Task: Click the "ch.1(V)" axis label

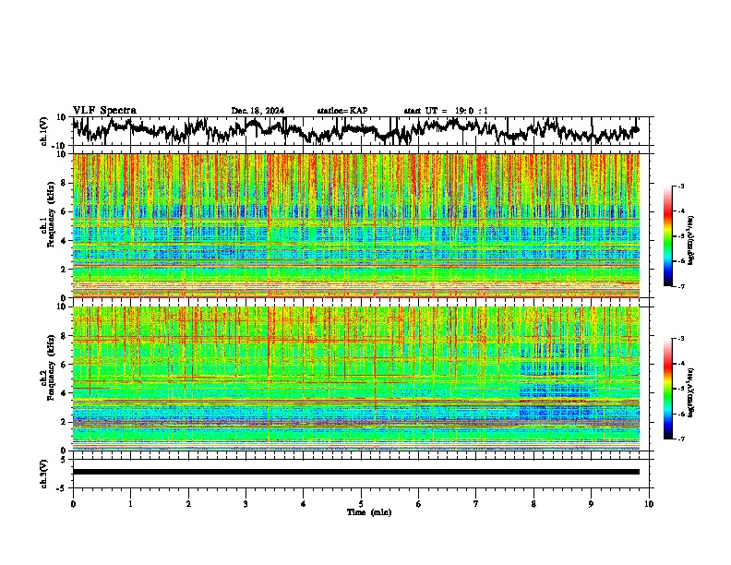Action: click(x=44, y=131)
